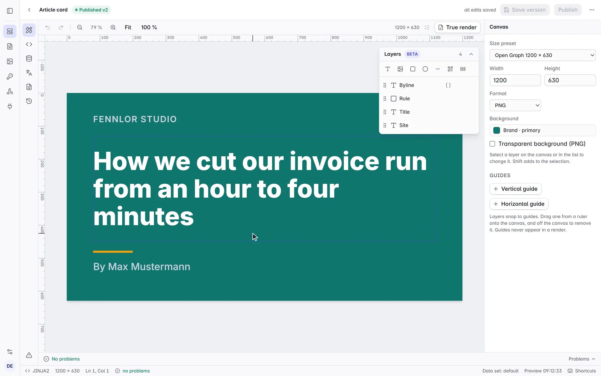The height and width of the screenshot is (376, 601).
Task: Add an ellipse shape layer
Action: (425, 69)
